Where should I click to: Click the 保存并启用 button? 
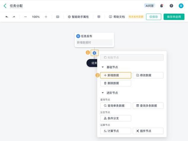coord(174,17)
